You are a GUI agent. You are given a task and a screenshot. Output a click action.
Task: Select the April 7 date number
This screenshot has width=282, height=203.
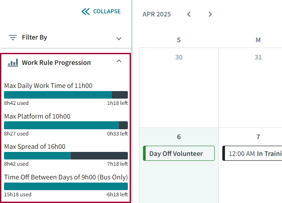(x=258, y=137)
